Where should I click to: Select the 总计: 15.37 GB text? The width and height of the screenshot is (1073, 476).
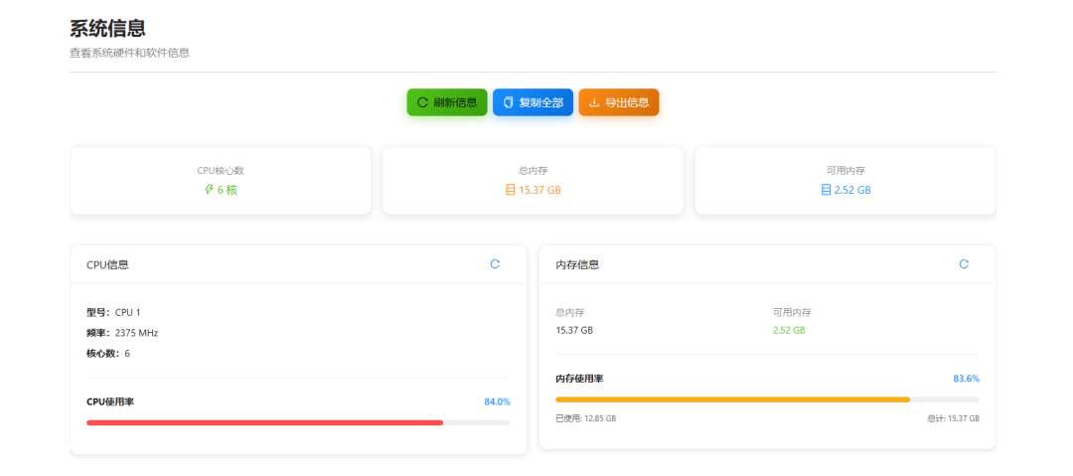point(953,417)
